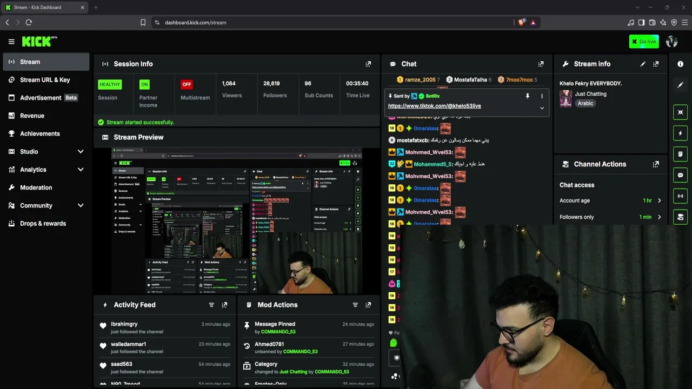Pop out the Chat panel
Image resolution: width=692 pixels, height=389 pixels.
click(x=541, y=64)
